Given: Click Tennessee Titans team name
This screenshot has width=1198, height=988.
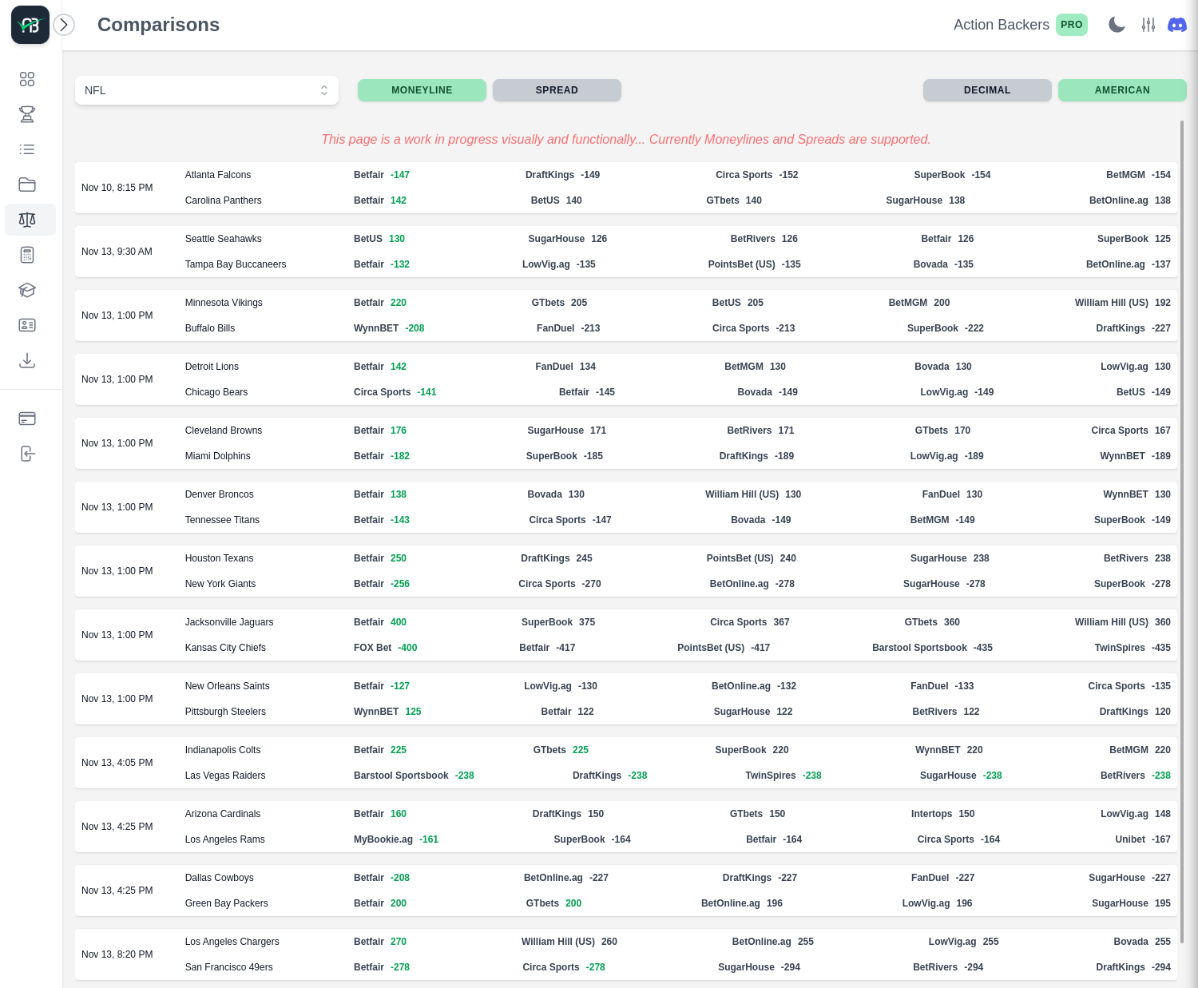Looking at the screenshot, I should [222, 520].
